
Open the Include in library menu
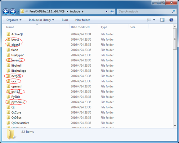point(42,20)
